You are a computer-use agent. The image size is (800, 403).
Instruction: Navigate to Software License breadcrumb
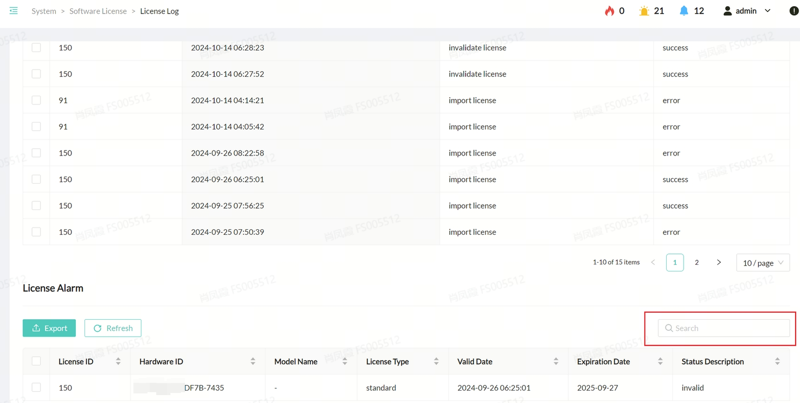98,11
